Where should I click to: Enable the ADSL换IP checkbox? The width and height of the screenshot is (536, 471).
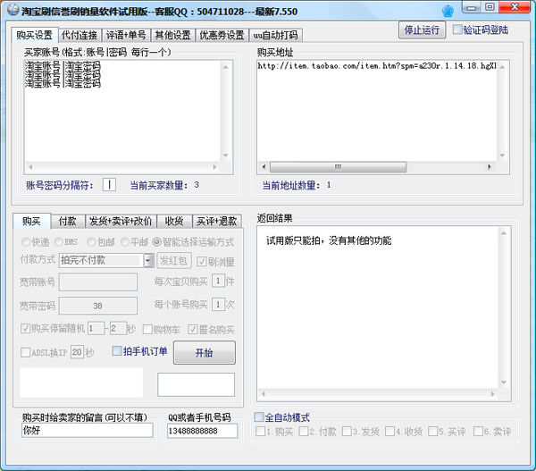point(26,352)
